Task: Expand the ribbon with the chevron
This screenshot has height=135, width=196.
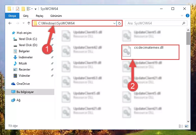Action: point(182,16)
